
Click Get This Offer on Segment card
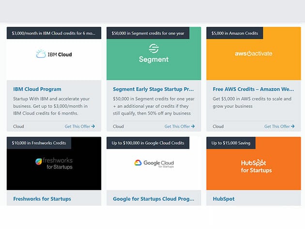180,126
